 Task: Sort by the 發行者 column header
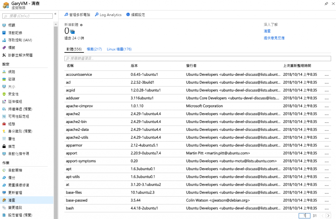pos(191,66)
